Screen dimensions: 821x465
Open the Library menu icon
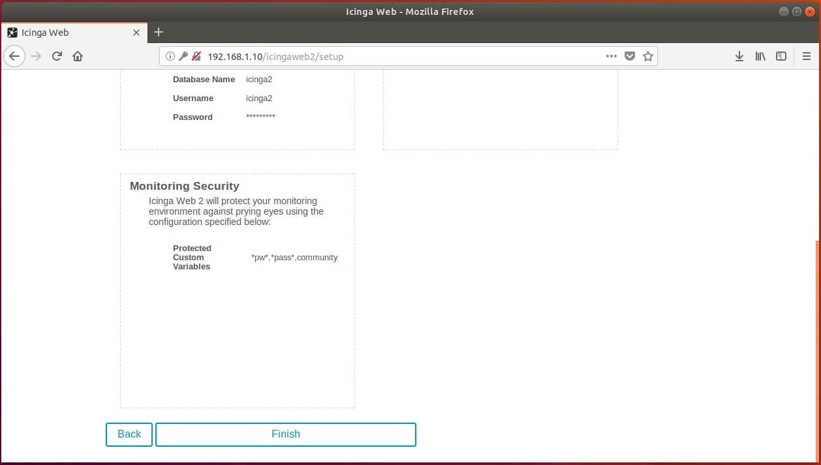pos(760,56)
